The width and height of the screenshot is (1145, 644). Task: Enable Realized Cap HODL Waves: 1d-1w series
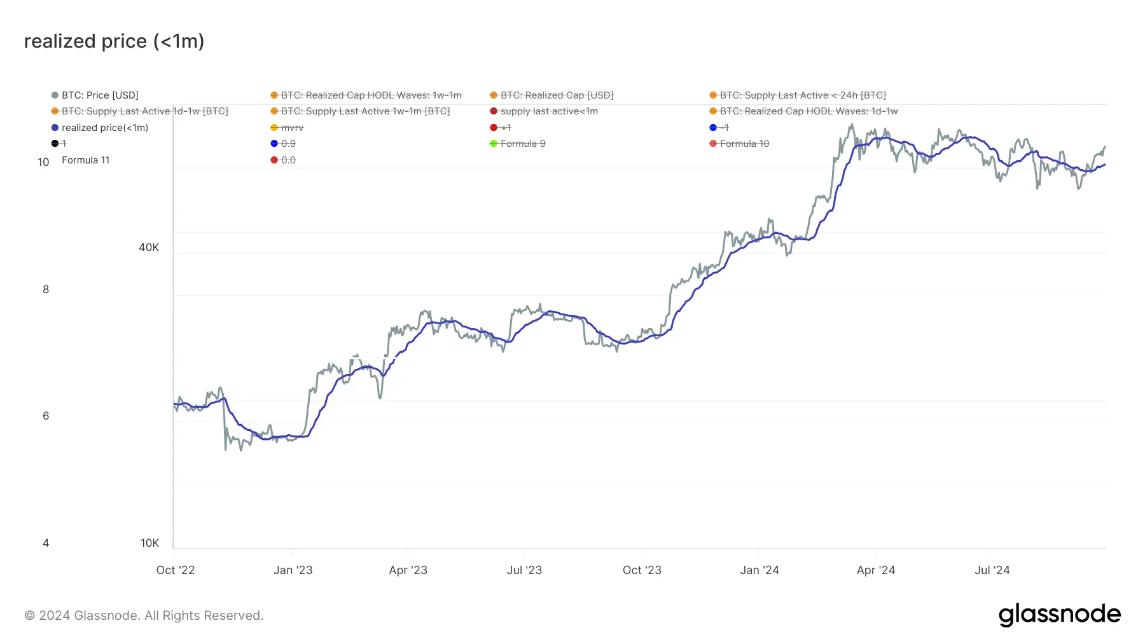click(803, 111)
